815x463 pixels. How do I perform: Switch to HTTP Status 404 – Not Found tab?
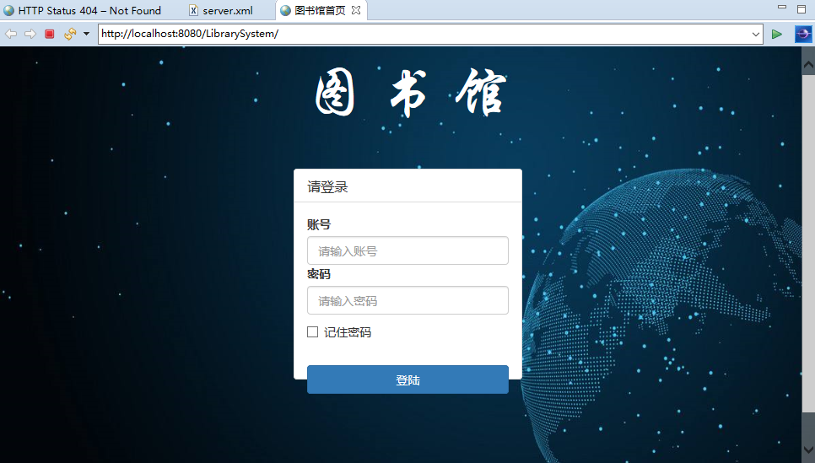pyautogui.click(x=89, y=10)
